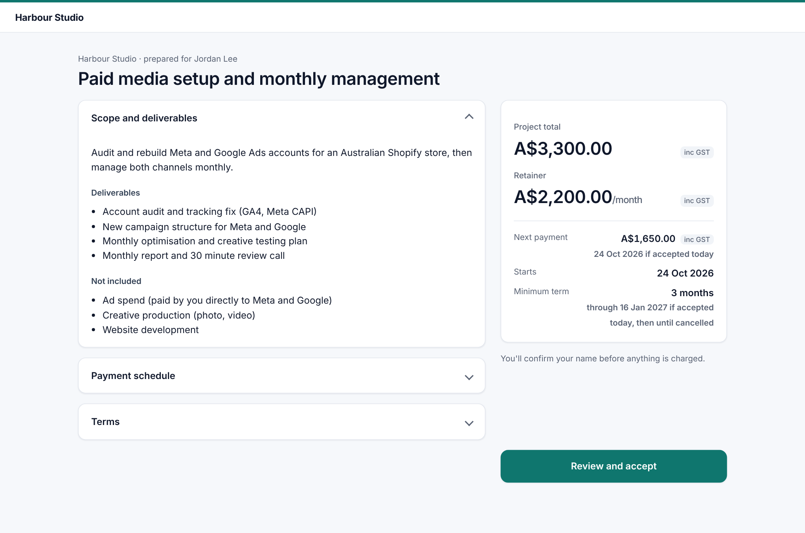This screenshot has height=533, width=805.
Task: Click the Harbour Studio logo text in header
Action: pyautogui.click(x=49, y=18)
